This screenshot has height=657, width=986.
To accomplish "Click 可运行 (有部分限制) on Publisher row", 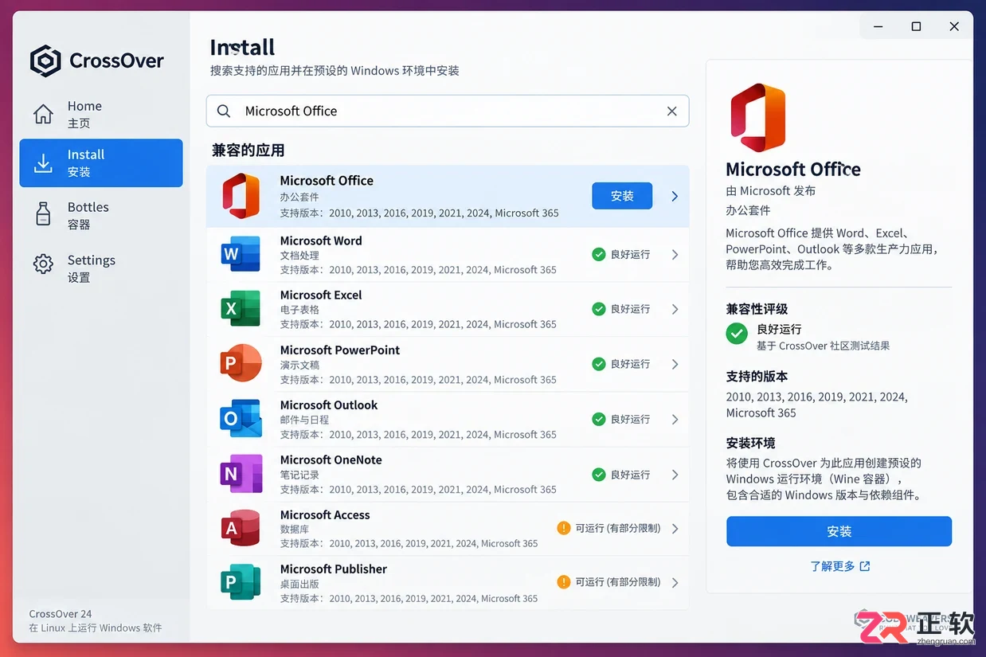I will click(x=618, y=582).
